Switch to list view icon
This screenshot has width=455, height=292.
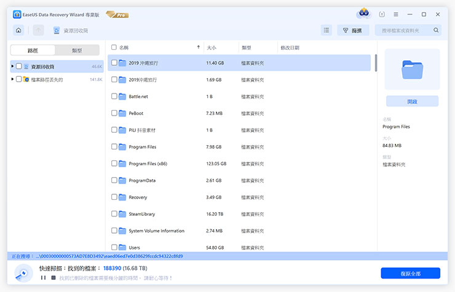[x=326, y=30]
